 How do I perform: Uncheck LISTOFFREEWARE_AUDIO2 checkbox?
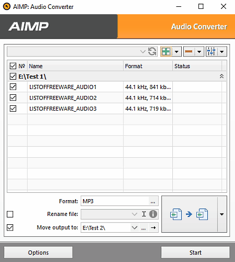point(13,97)
